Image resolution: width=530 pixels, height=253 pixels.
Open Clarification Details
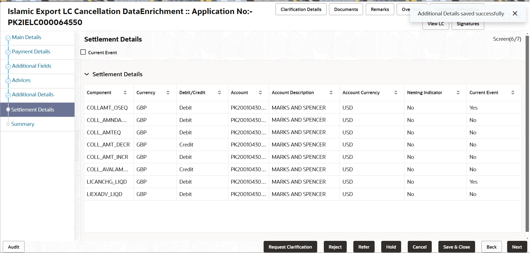[301, 9]
